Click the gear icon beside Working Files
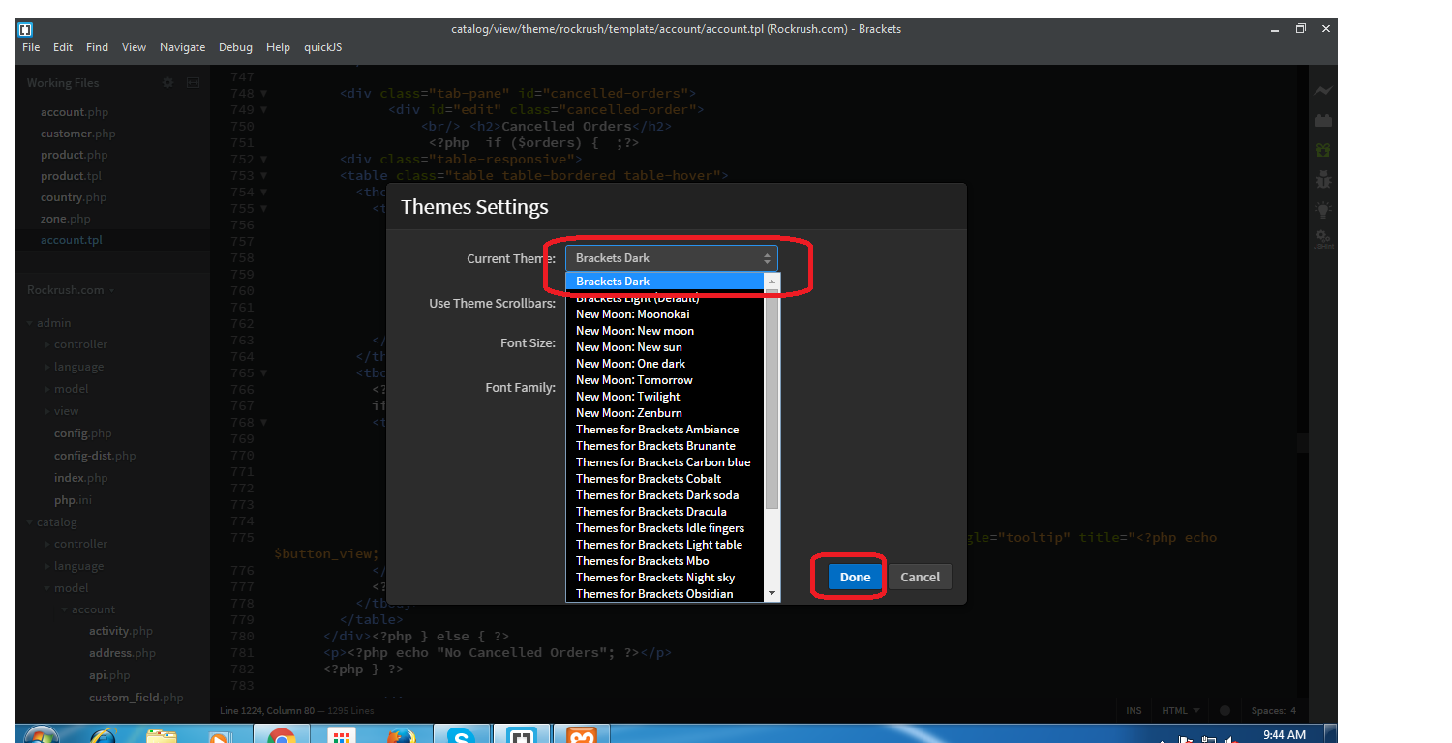Image resolution: width=1452 pixels, height=743 pixels. 166,82
